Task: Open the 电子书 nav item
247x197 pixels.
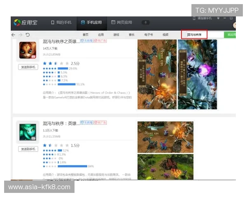Action: tap(148, 35)
